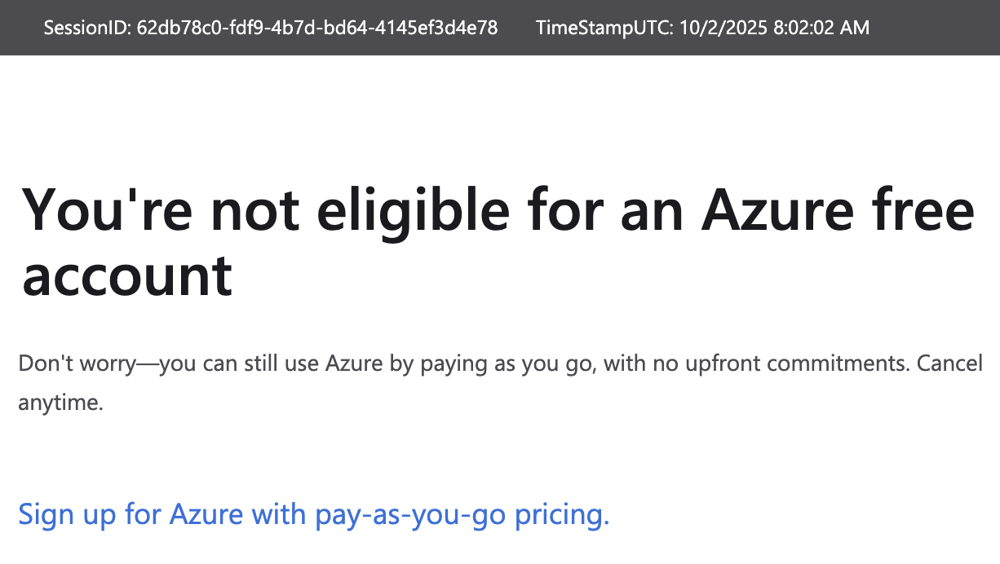Click the pay-as-you-go pricing sign-up link

(x=313, y=515)
